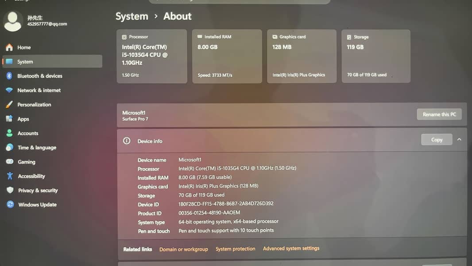Open Accounts settings page
472x266 pixels.
pos(52,133)
